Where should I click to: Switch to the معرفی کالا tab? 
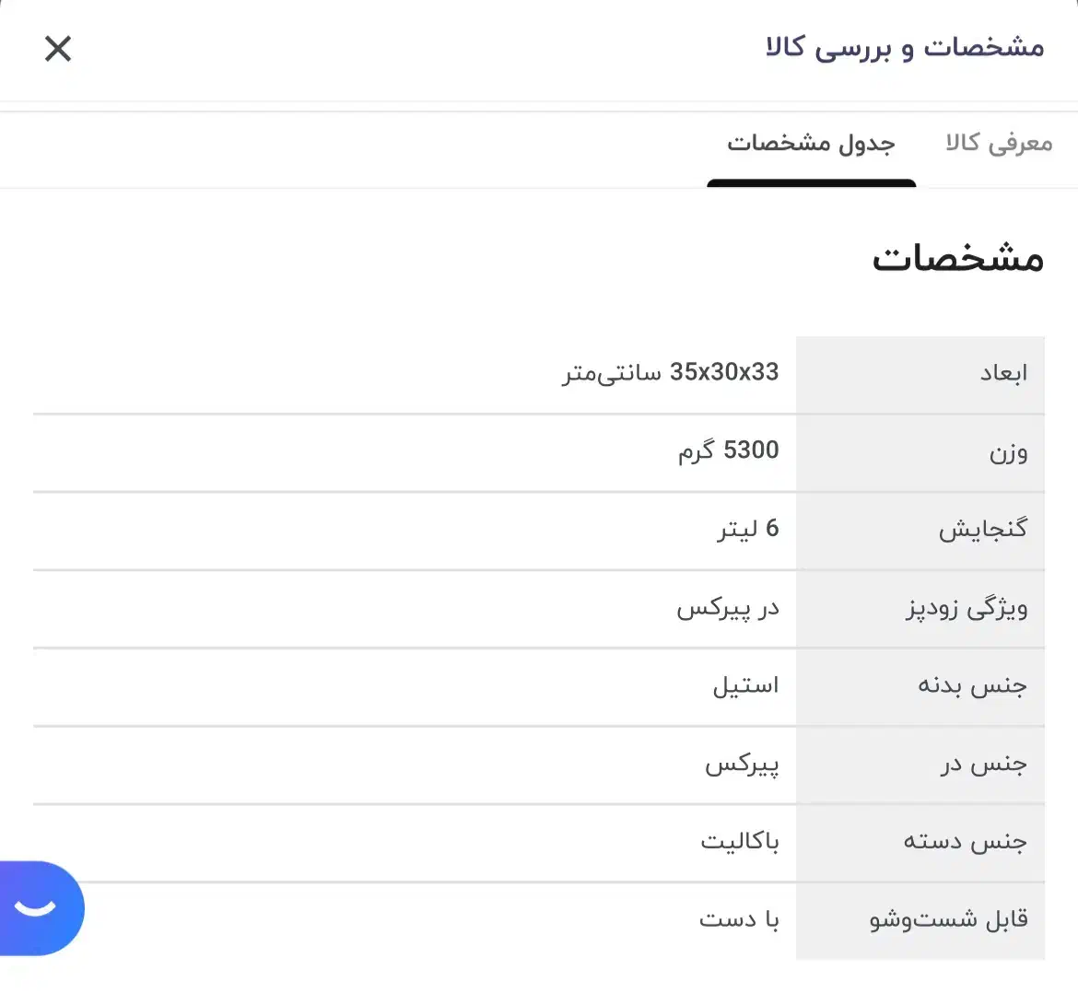999,144
